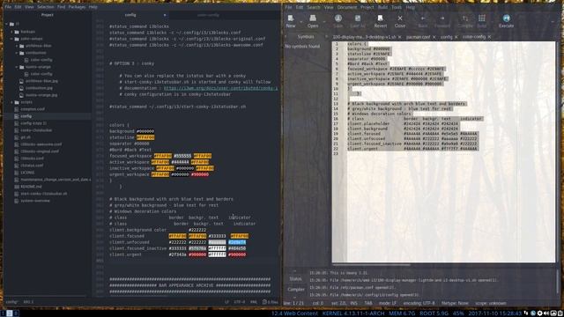Open i3blocks-awesome.conf in tree
564x317 pixels.
tap(41, 144)
